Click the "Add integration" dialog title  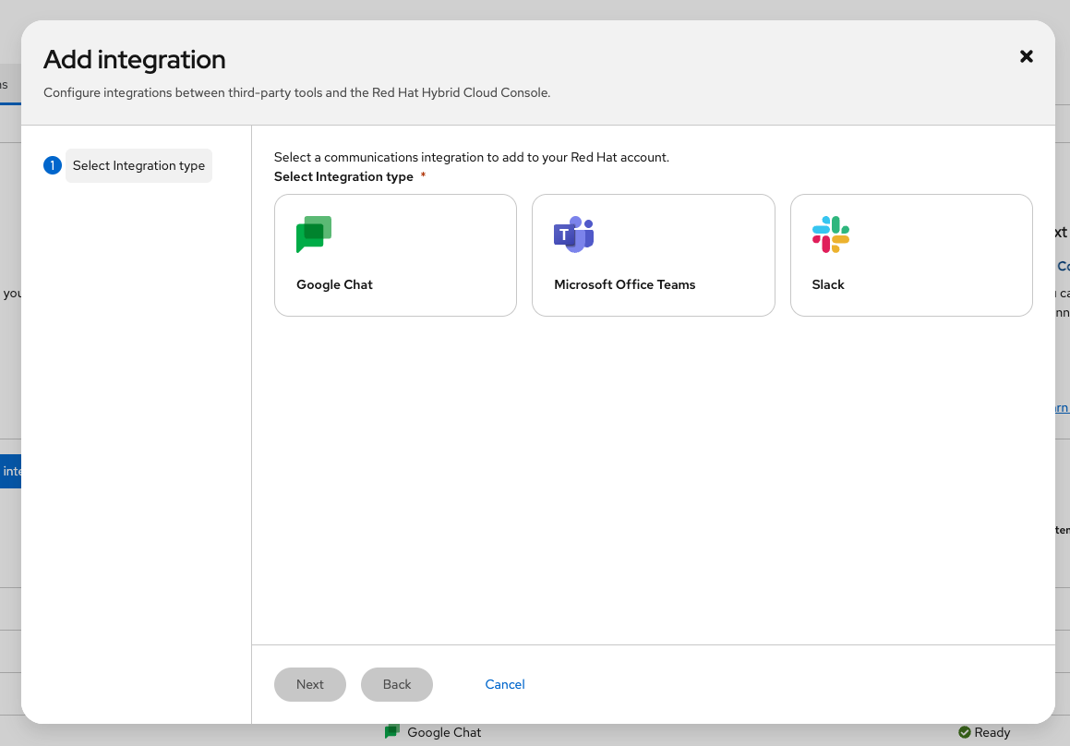(x=135, y=59)
